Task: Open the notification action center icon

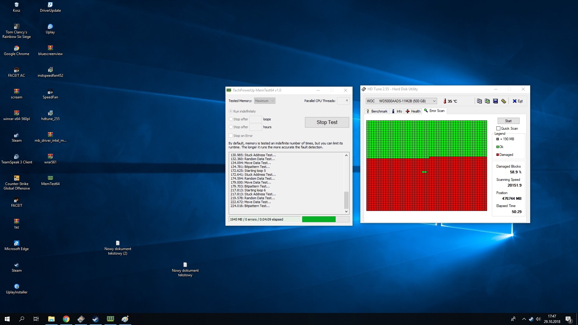Action: pos(569,319)
